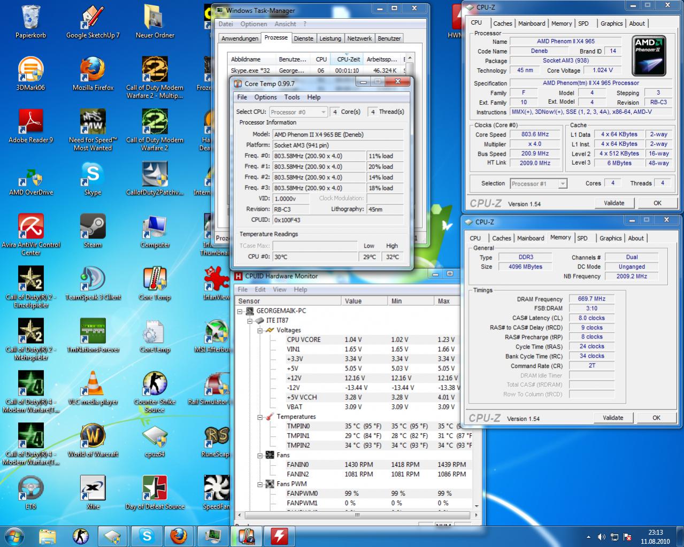Screen dimensions: 684x547
Task: Click the Core Speed value 803.6 MHz
Action: (535, 135)
